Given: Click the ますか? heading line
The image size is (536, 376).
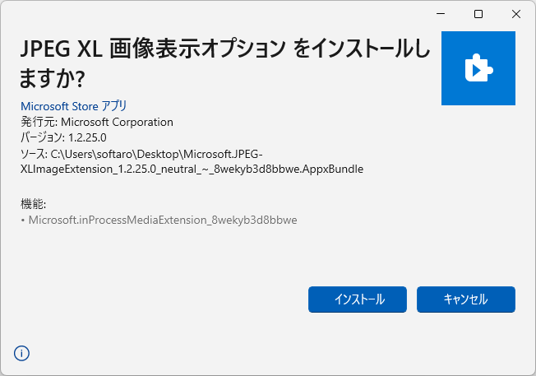Looking at the screenshot, I should tap(52, 78).
